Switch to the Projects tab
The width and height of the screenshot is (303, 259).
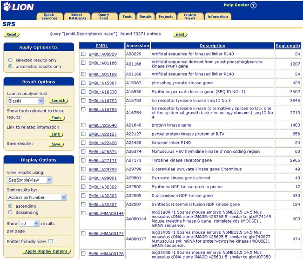click(x=166, y=16)
